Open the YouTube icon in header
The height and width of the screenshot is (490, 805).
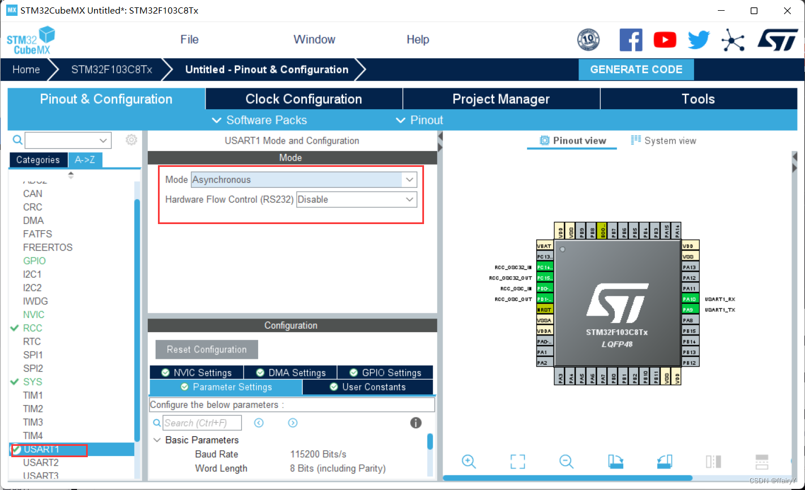[x=665, y=40]
